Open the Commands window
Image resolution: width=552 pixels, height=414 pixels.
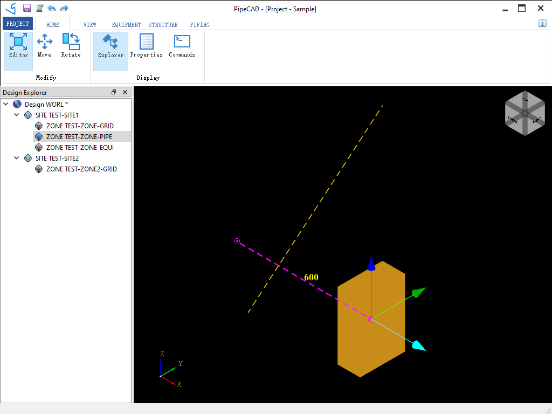[182, 46]
